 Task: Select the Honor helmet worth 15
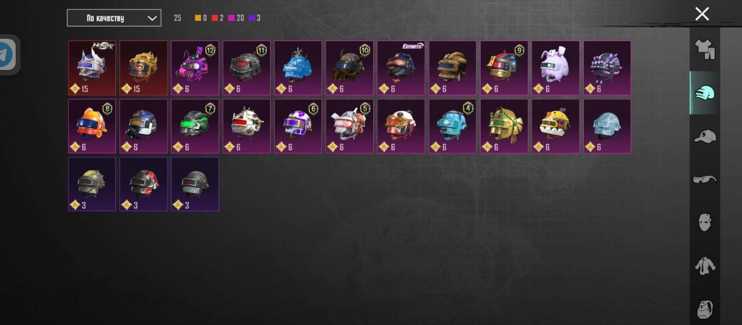[92, 68]
